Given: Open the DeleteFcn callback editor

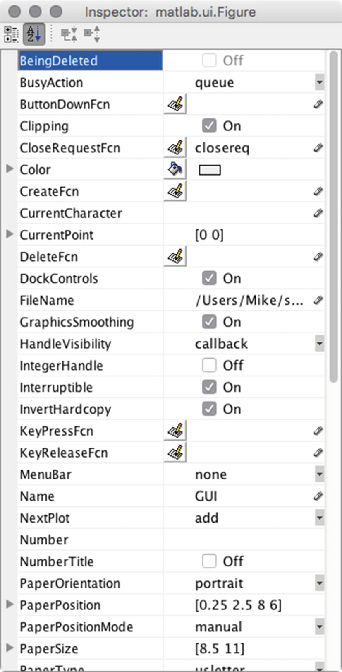Looking at the screenshot, I should pos(174,257).
